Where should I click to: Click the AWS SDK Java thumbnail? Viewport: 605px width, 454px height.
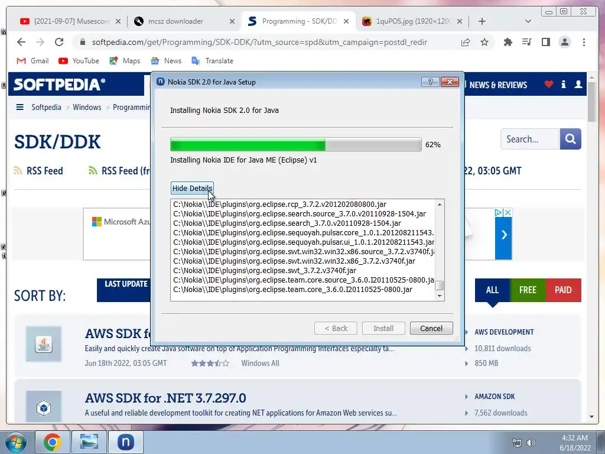coord(44,344)
